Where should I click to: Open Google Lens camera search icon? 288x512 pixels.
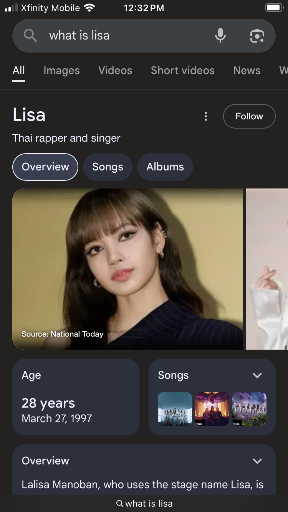[x=257, y=36]
